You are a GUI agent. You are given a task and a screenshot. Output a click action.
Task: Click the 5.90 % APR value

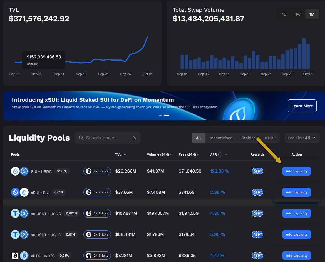(x=217, y=235)
